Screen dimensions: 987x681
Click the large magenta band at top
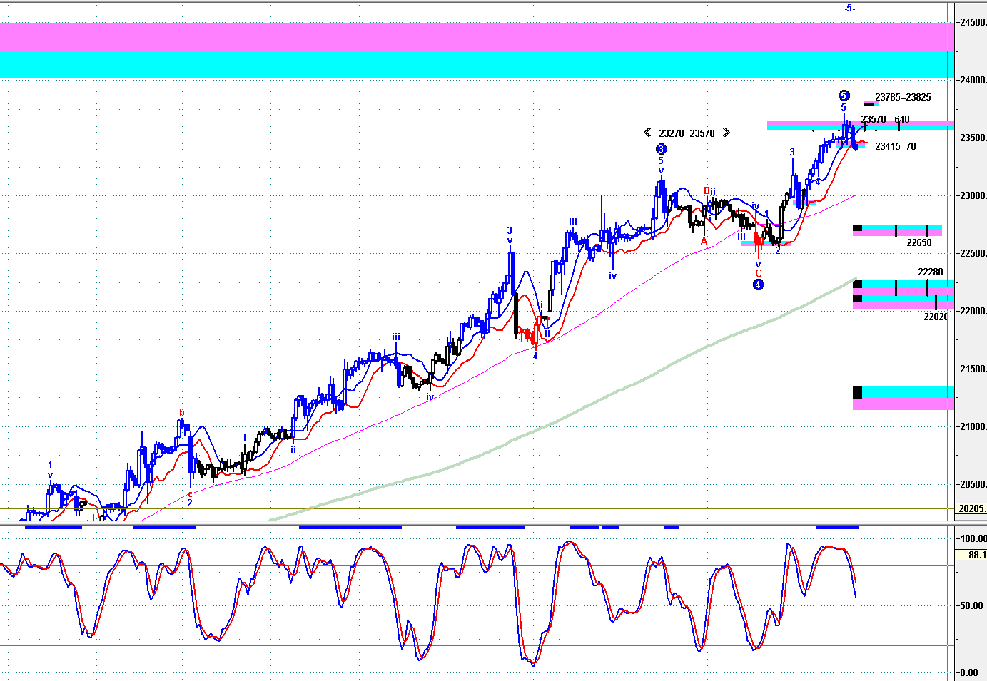click(477, 36)
